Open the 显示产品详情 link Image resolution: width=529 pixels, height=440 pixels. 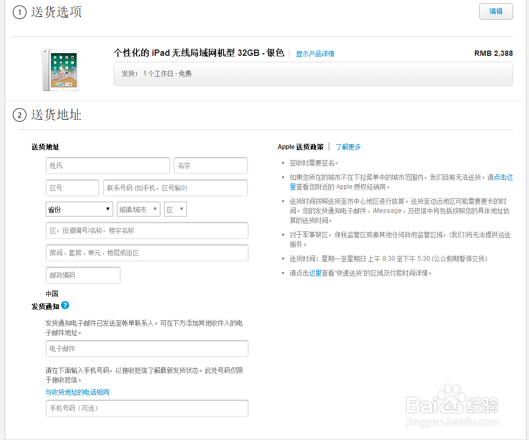tap(315, 54)
